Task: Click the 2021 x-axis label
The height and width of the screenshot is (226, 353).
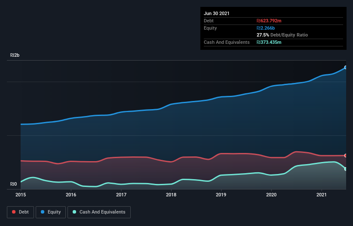Action: click(x=322, y=195)
